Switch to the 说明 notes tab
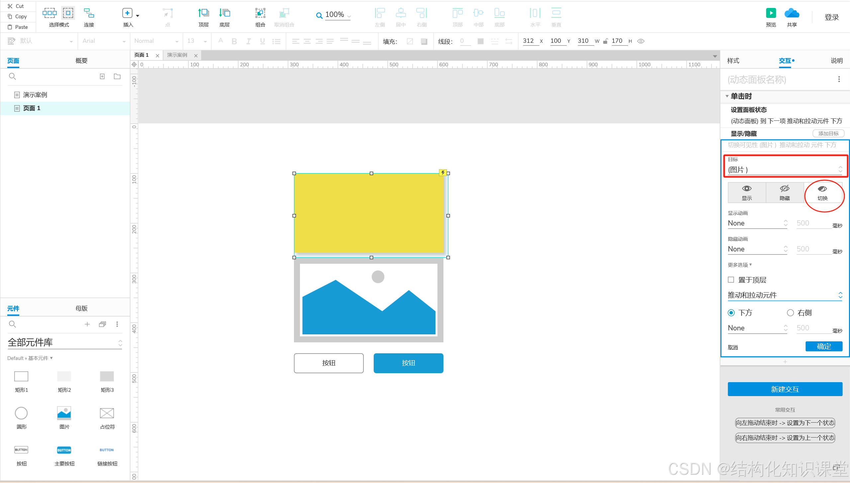Image resolution: width=850 pixels, height=483 pixels. pos(836,61)
